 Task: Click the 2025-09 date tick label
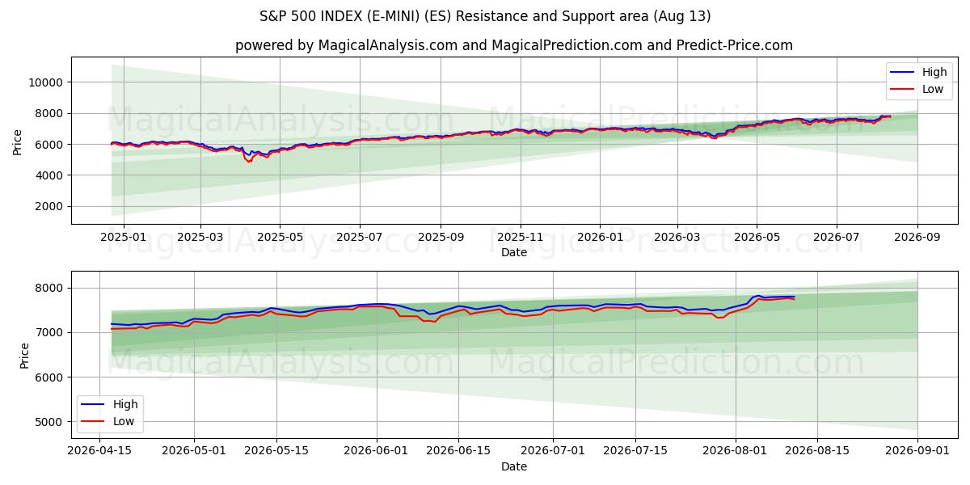tap(441, 237)
